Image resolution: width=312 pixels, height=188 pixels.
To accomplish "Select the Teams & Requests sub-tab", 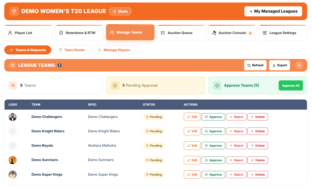I will coord(28,50).
